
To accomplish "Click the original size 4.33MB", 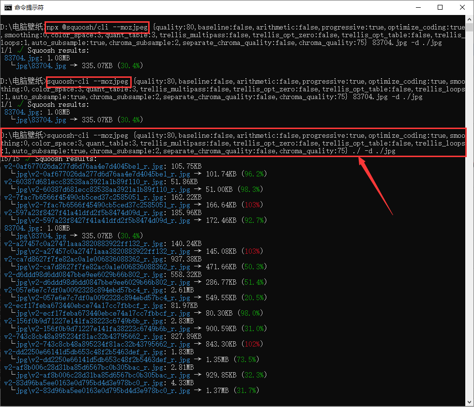I will tap(182, 382).
